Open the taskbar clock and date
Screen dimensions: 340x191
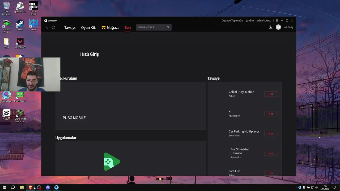pos(325,188)
